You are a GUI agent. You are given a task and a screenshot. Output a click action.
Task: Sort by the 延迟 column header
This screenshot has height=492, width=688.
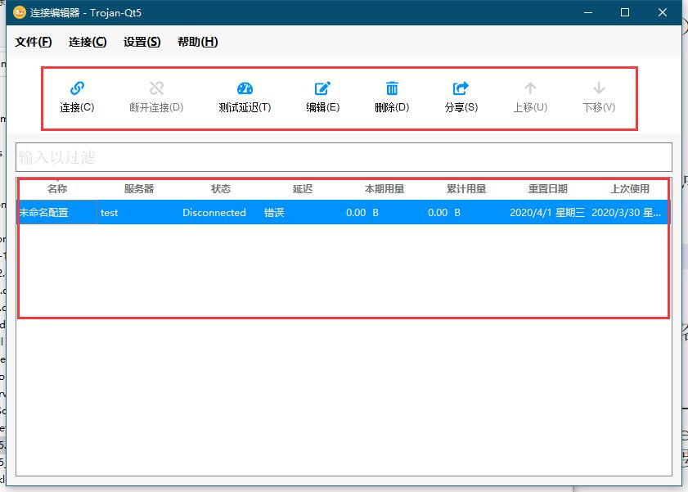pyautogui.click(x=302, y=188)
